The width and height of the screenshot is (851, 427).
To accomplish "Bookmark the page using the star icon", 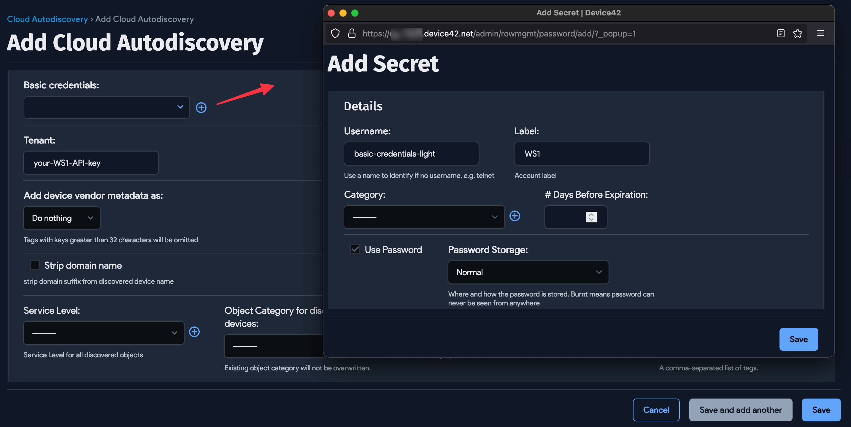I will [798, 33].
